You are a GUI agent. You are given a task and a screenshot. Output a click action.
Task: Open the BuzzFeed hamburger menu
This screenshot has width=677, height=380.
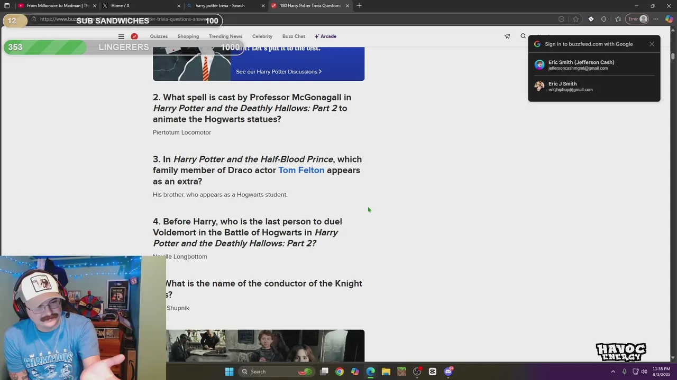[121, 36]
